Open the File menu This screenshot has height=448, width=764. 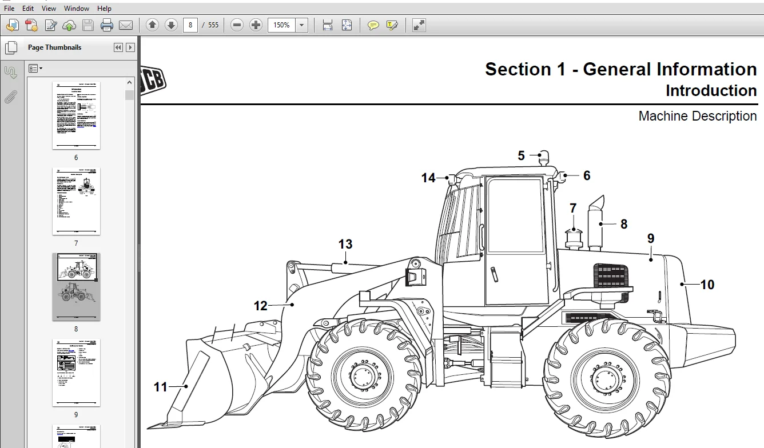[x=9, y=8]
